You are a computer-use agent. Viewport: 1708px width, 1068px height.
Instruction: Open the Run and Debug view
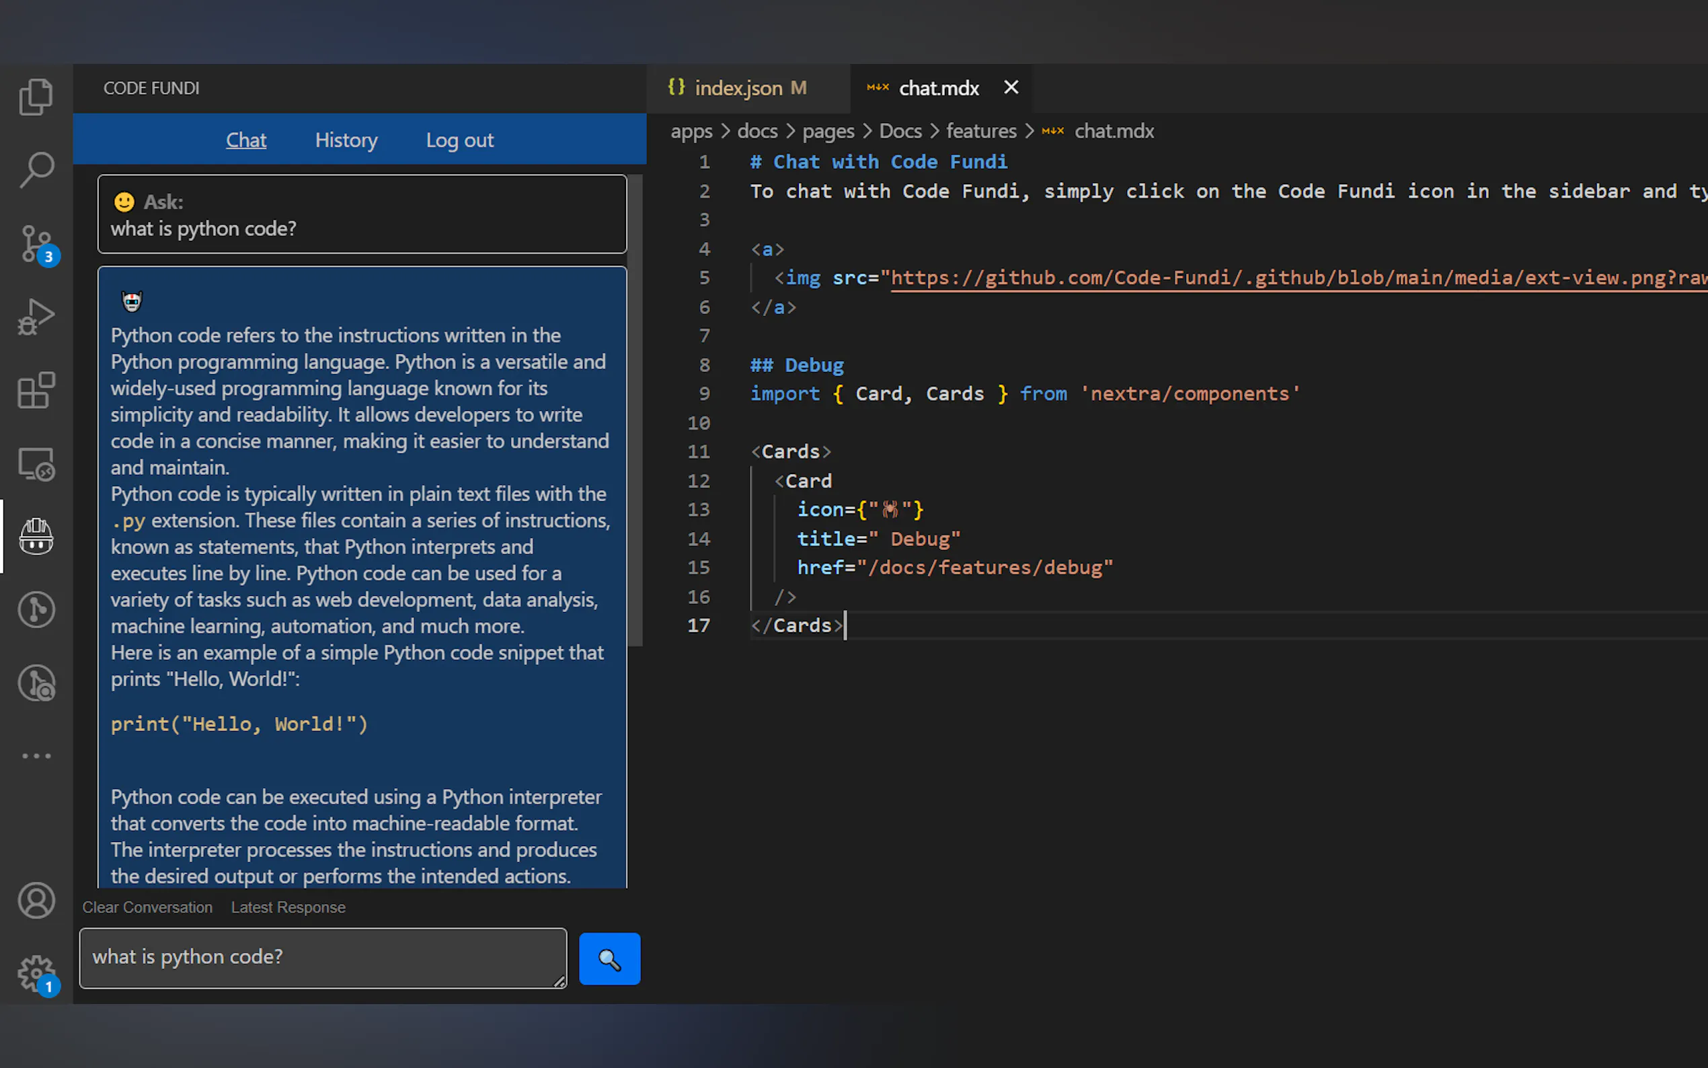point(36,317)
